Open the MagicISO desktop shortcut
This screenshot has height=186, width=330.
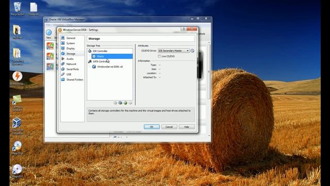(17, 171)
